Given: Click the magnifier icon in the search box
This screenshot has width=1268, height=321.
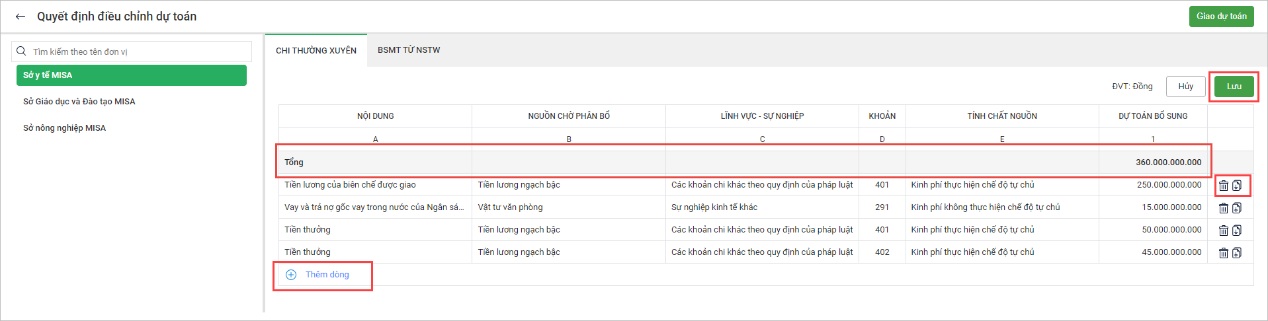Looking at the screenshot, I should click(22, 52).
